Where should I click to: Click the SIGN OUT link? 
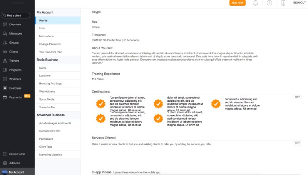click(300, 3)
